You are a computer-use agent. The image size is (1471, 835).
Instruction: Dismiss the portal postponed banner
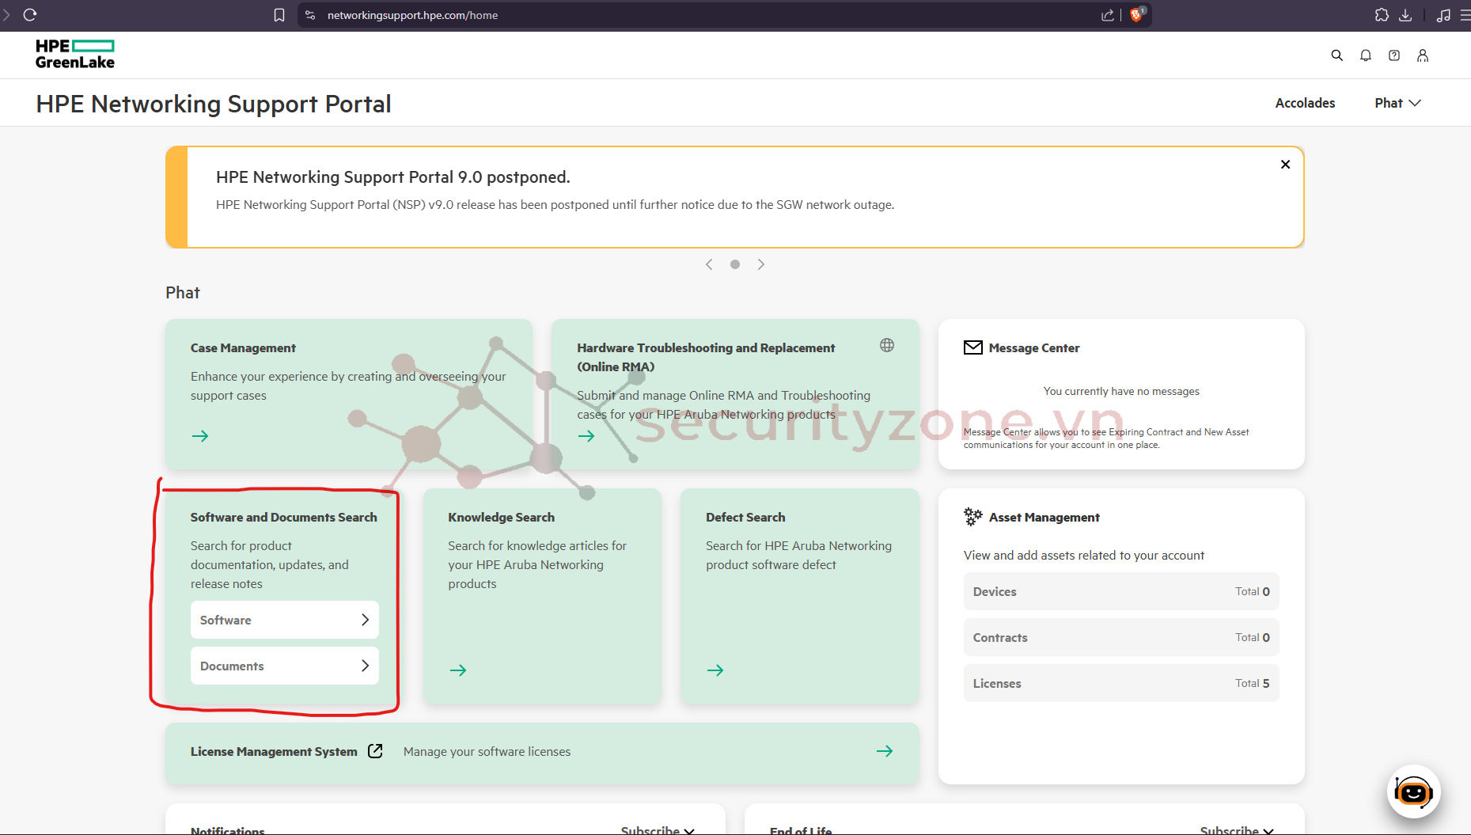(1285, 165)
